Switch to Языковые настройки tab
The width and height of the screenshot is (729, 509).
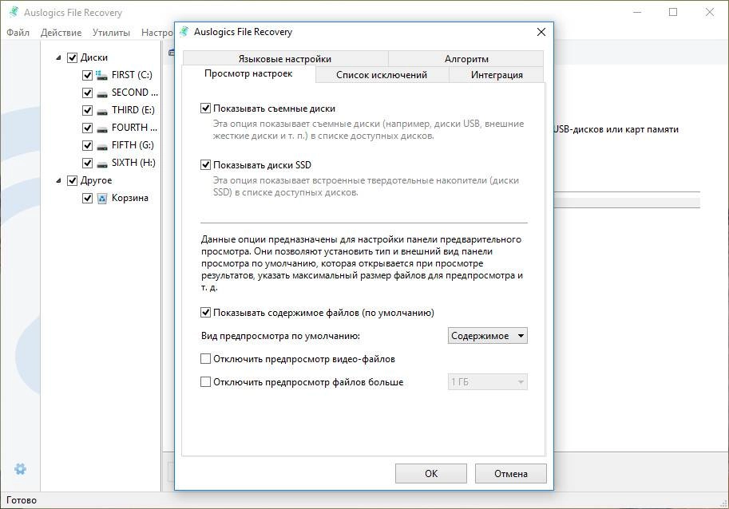[286, 59]
